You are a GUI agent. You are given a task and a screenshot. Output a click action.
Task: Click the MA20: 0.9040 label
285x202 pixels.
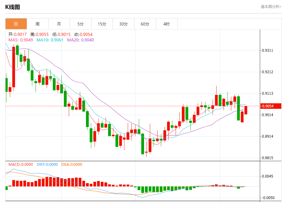coord(80,40)
